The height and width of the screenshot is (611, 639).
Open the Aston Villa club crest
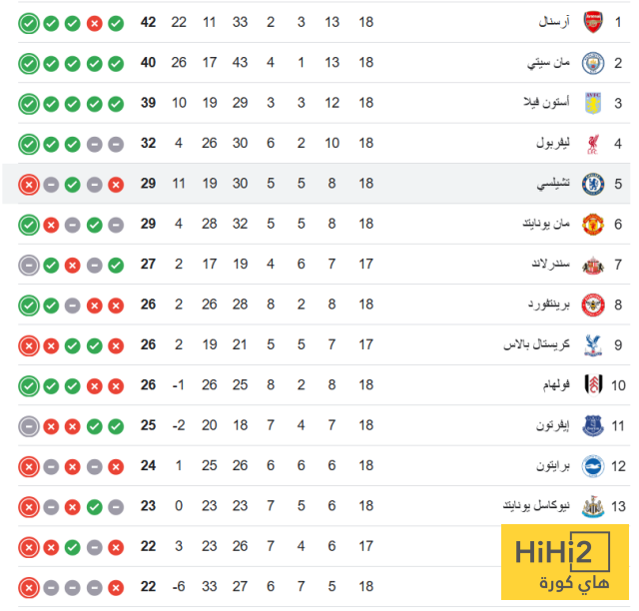[x=593, y=103]
